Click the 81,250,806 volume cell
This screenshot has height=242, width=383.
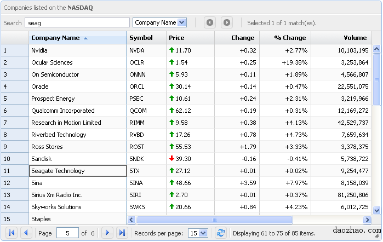pos(341,195)
